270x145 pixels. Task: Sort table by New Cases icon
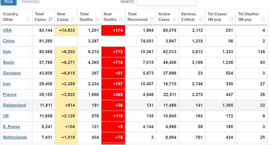pos(73,20)
